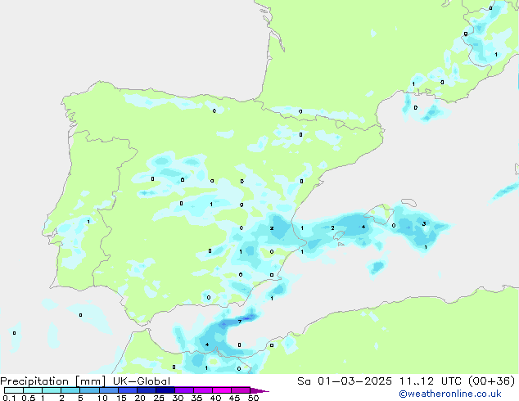Click the map precipitation value "3"
Image resolution: width=519 pixels, height=401 pixels.
pos(424,224)
